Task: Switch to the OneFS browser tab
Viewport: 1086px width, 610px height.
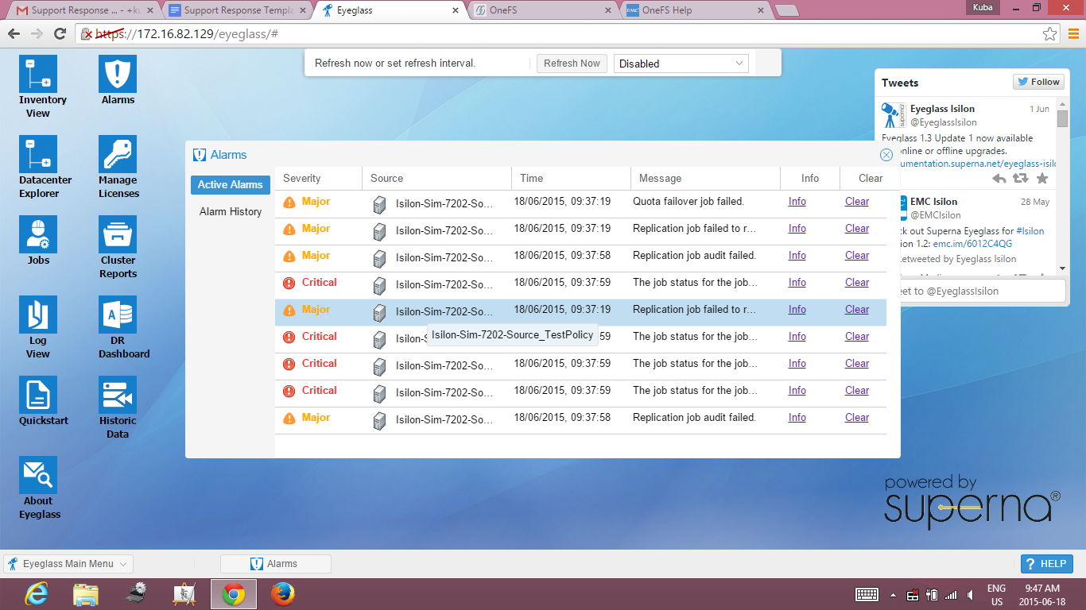Action: point(542,10)
